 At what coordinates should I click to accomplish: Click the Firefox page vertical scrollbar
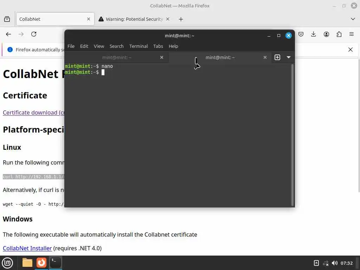359,126
